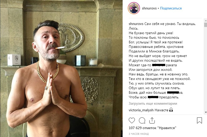Viewport: 207px width, 137px height.
Task: Open the post timestamp 3 часов назад
Action: point(139,134)
